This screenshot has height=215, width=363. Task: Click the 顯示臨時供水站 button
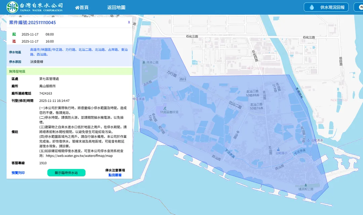point(67,173)
